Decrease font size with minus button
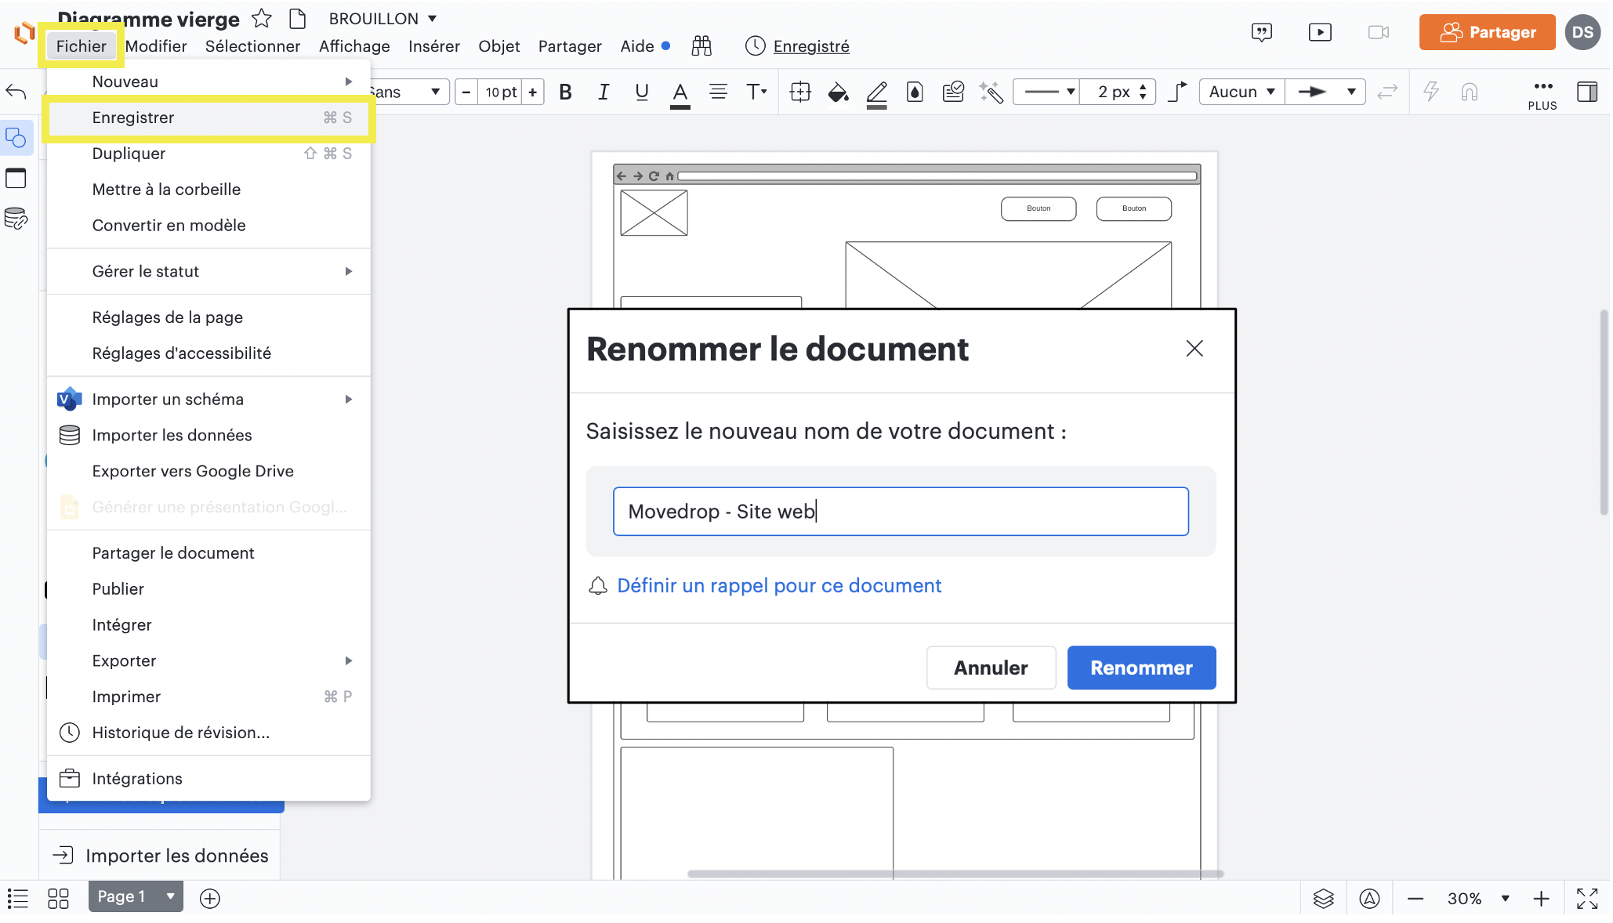The image size is (1613, 923). [466, 92]
